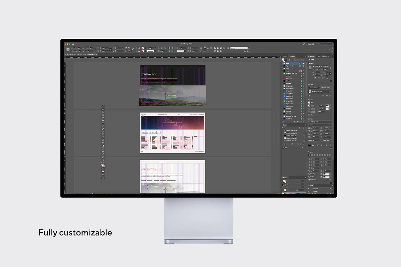
Task: Open the Regular font style dropdown
Action: point(320,125)
